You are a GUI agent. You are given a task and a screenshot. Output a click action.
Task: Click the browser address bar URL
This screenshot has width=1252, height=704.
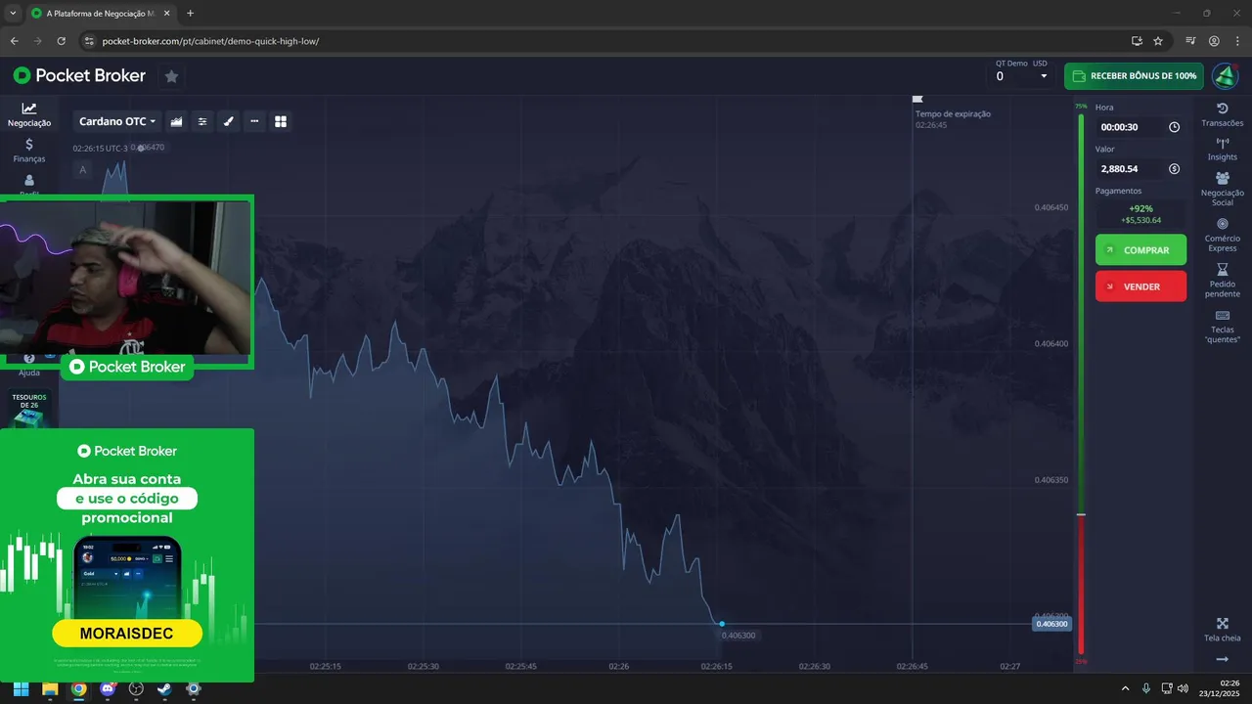click(x=210, y=41)
